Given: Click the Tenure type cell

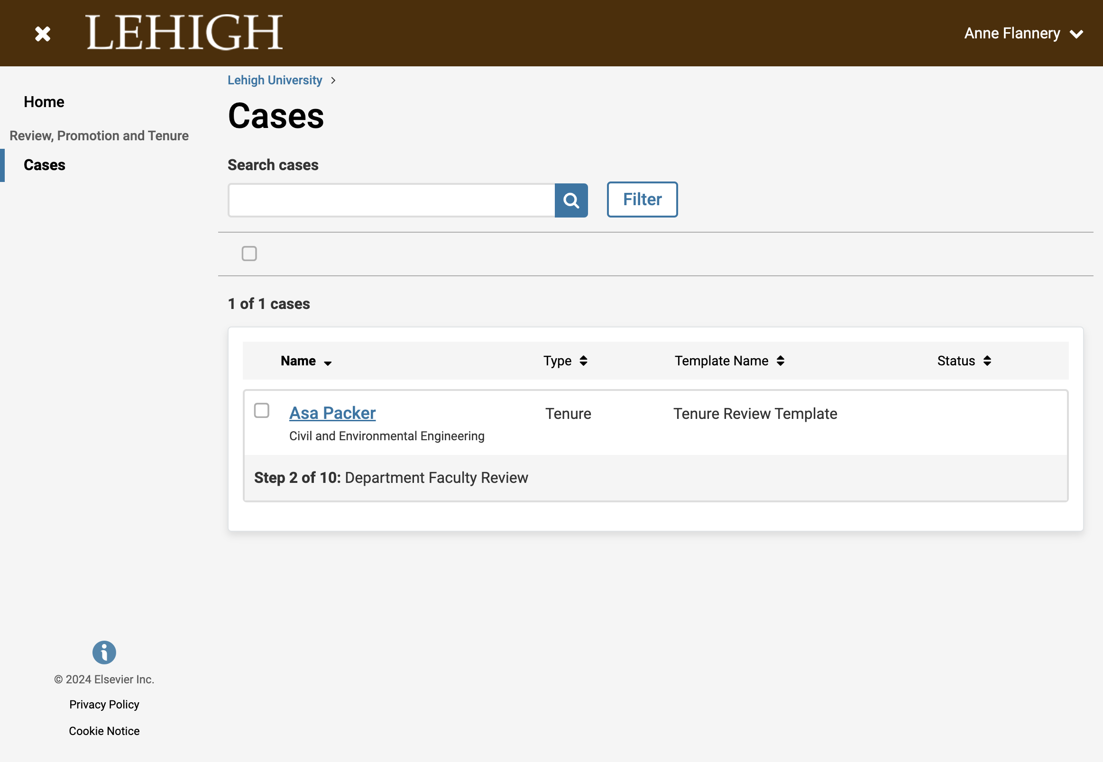Looking at the screenshot, I should 568,414.
